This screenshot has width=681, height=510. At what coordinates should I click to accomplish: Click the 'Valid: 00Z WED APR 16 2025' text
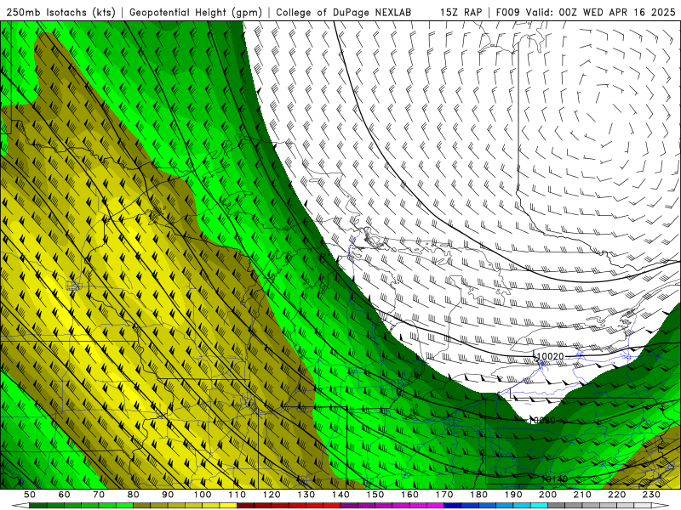coord(601,12)
